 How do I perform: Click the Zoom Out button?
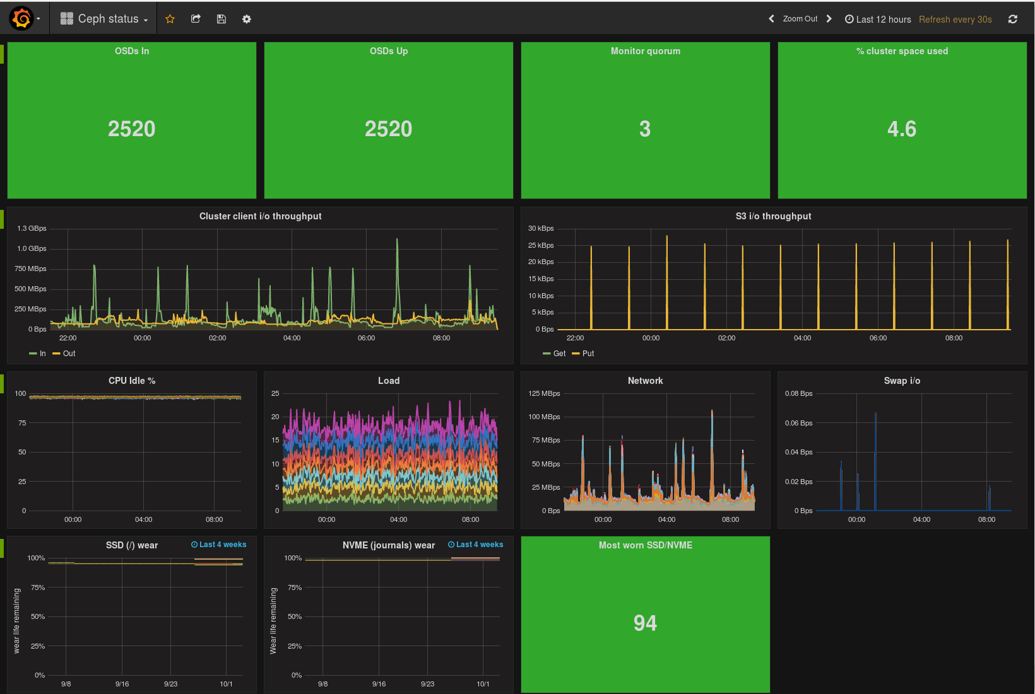pyautogui.click(x=800, y=19)
